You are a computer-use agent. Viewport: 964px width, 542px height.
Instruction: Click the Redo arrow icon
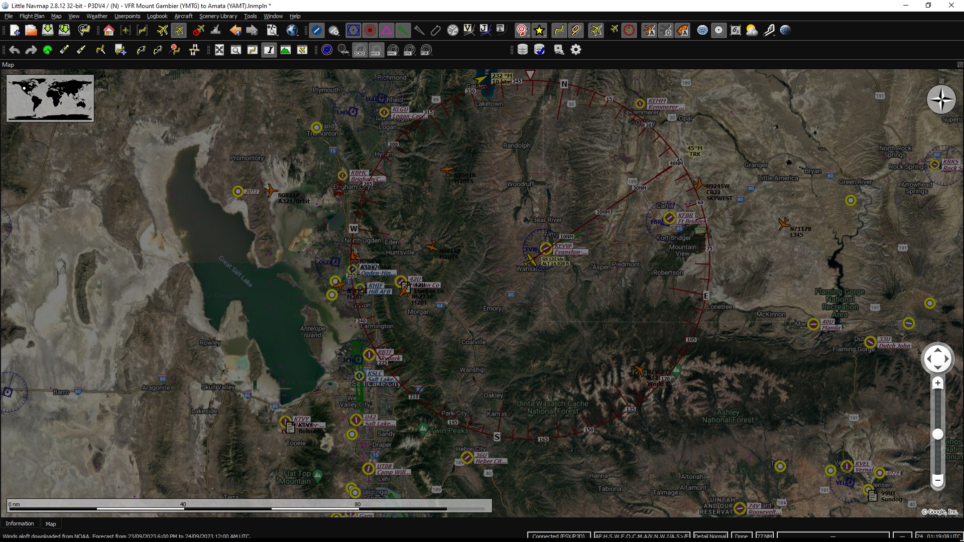click(x=31, y=50)
